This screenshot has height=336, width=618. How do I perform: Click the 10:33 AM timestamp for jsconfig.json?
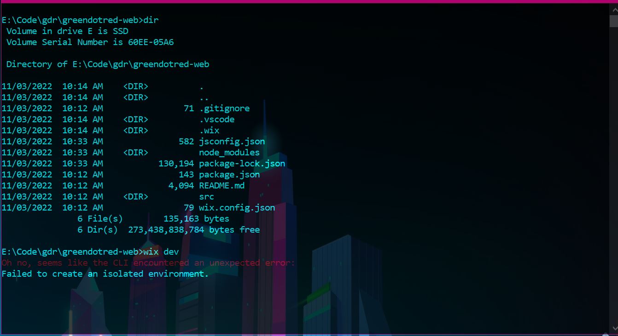[x=83, y=142]
